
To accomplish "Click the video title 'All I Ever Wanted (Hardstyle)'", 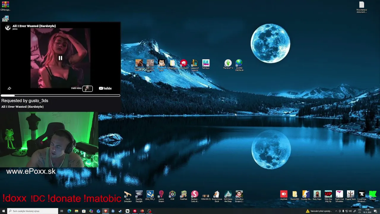I will click(x=34, y=26).
